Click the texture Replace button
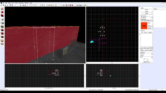 (150, 28)
